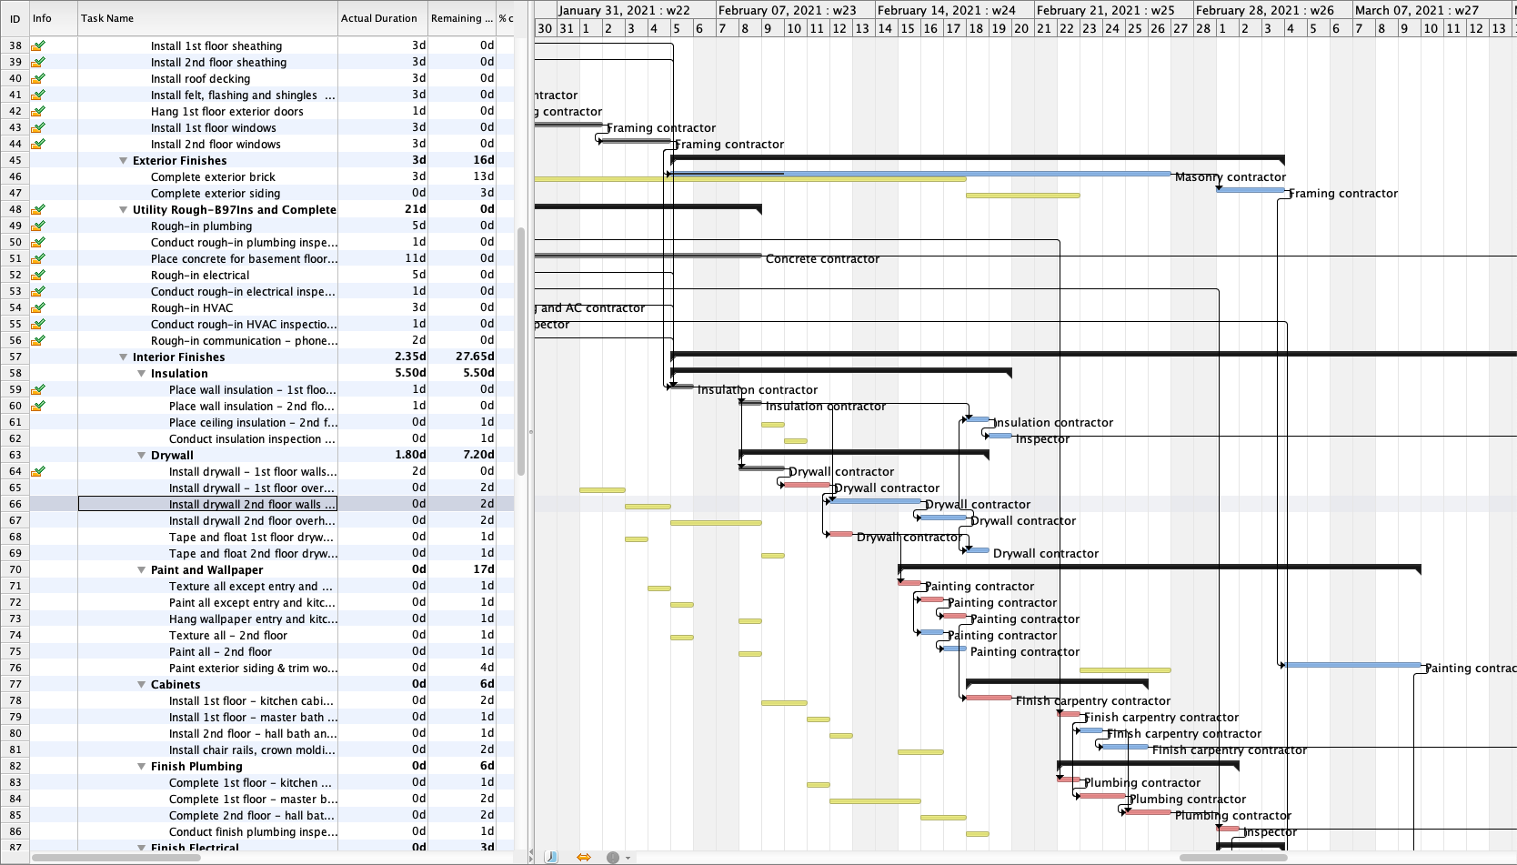
Task: Click completed checkmark icon for row 40
Action: click(38, 78)
